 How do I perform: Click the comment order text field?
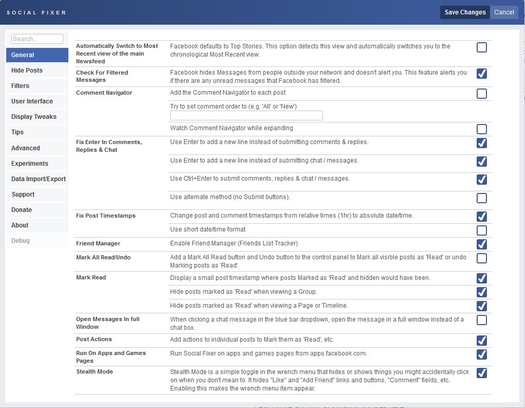click(x=246, y=116)
